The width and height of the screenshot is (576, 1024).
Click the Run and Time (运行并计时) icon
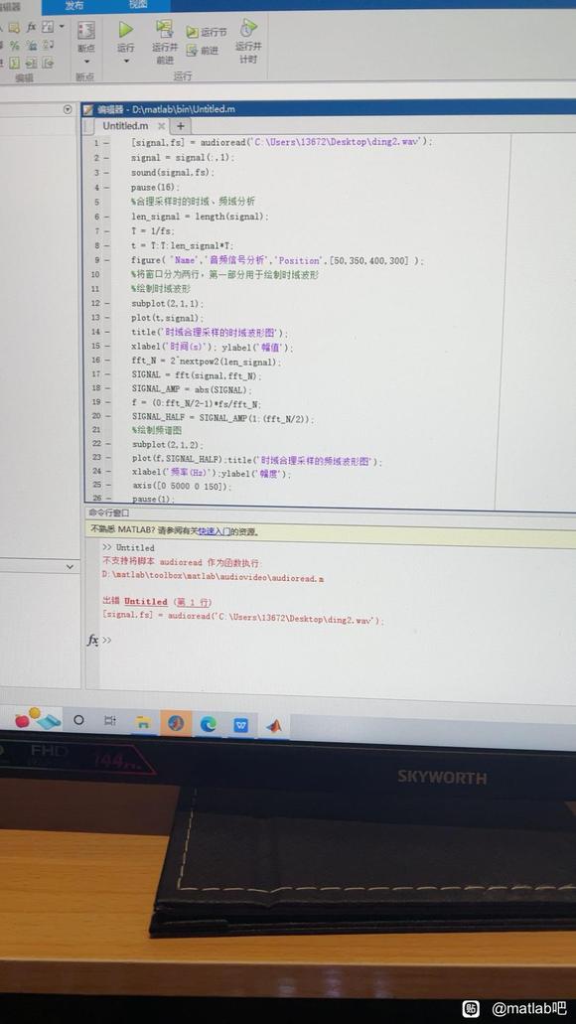tap(248, 28)
